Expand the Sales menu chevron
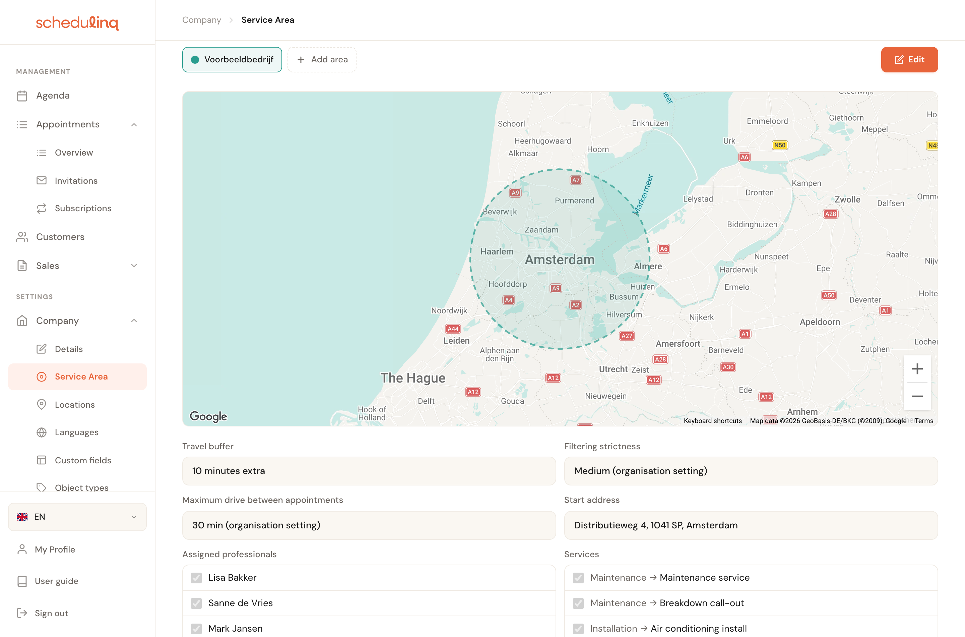 [x=134, y=266]
